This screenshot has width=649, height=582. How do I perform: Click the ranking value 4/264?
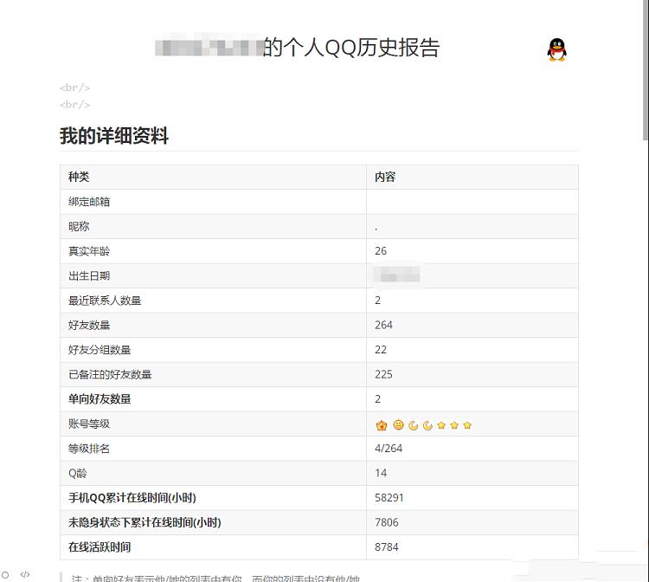tap(389, 449)
